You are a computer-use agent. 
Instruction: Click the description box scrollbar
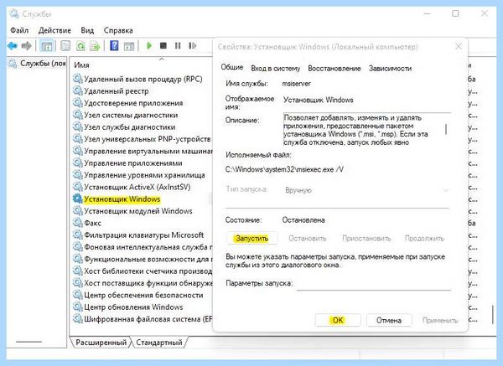(x=446, y=130)
